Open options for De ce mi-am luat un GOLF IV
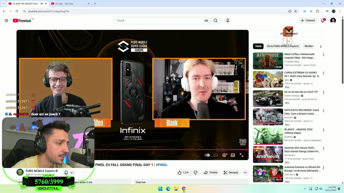The width and height of the screenshot is (344, 193). coord(323,92)
